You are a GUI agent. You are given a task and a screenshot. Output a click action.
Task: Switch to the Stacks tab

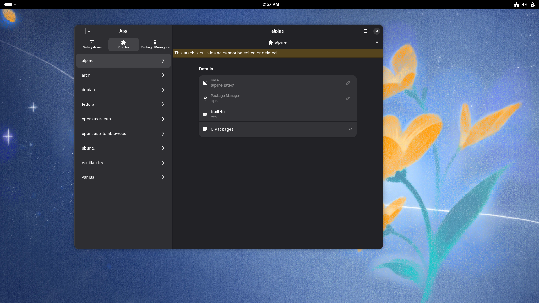(x=124, y=44)
